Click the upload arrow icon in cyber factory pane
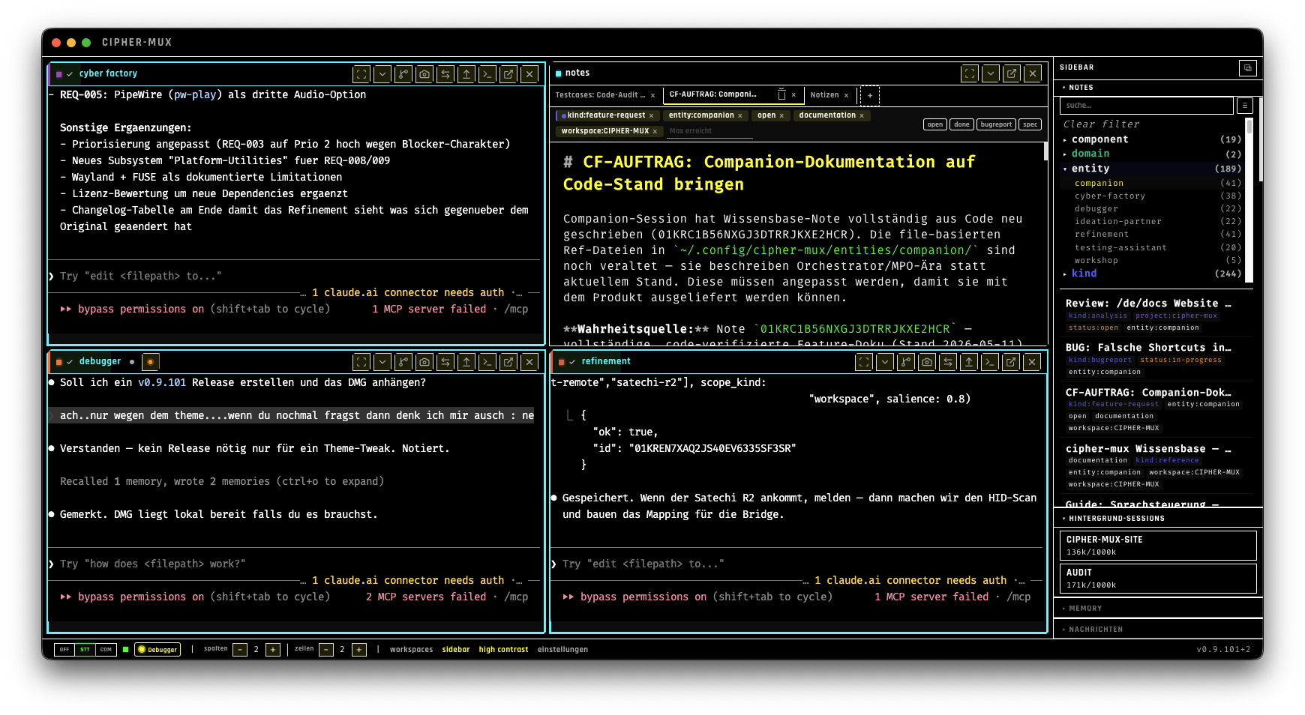This screenshot has width=1305, height=715. click(466, 74)
